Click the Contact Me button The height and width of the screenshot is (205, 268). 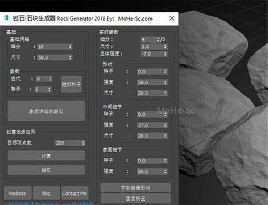pyautogui.click(x=74, y=193)
